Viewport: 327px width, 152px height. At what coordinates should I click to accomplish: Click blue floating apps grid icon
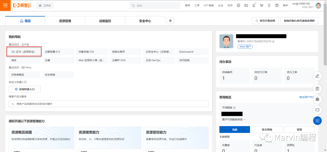pyautogui.click(x=317, y=121)
